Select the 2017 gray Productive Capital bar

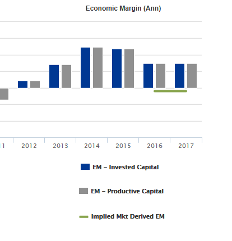click(192, 76)
